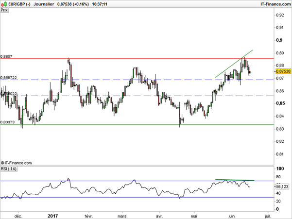The image size is (292, 219).
Task: Click the 0,85 price axis label
Action: pos(280,103)
